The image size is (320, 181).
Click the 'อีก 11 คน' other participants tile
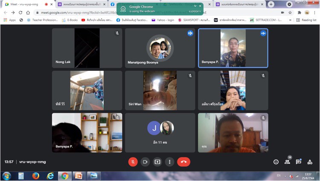[x=160, y=132]
